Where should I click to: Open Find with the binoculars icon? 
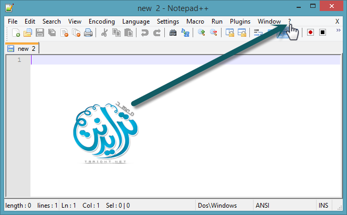click(173, 33)
